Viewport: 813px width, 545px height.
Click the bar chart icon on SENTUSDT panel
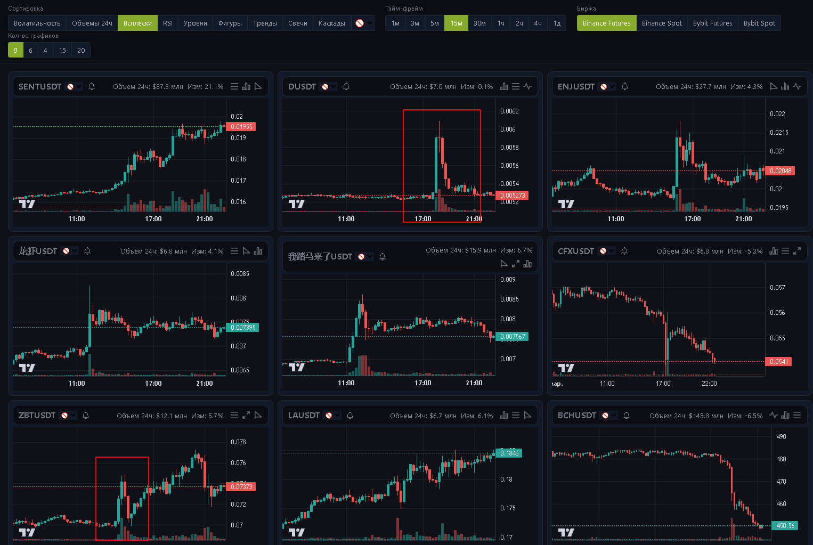click(246, 86)
